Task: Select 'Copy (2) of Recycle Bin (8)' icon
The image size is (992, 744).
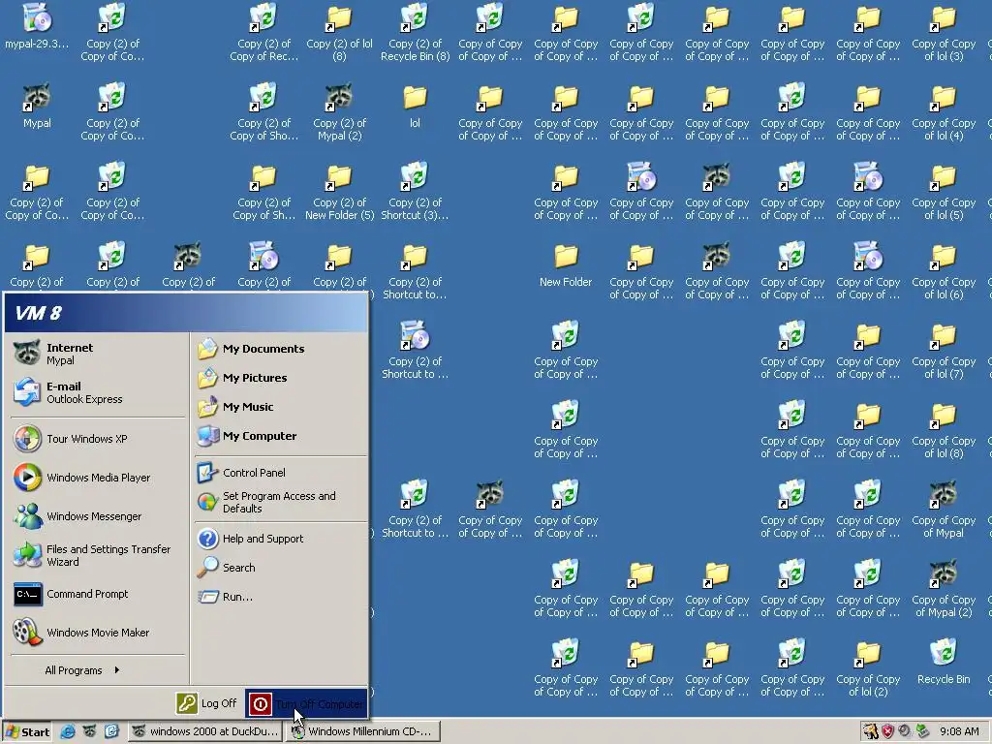Action: (x=415, y=32)
